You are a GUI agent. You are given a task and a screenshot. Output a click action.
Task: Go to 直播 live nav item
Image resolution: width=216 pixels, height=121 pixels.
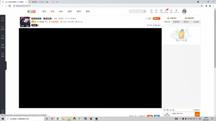(x=52, y=11)
